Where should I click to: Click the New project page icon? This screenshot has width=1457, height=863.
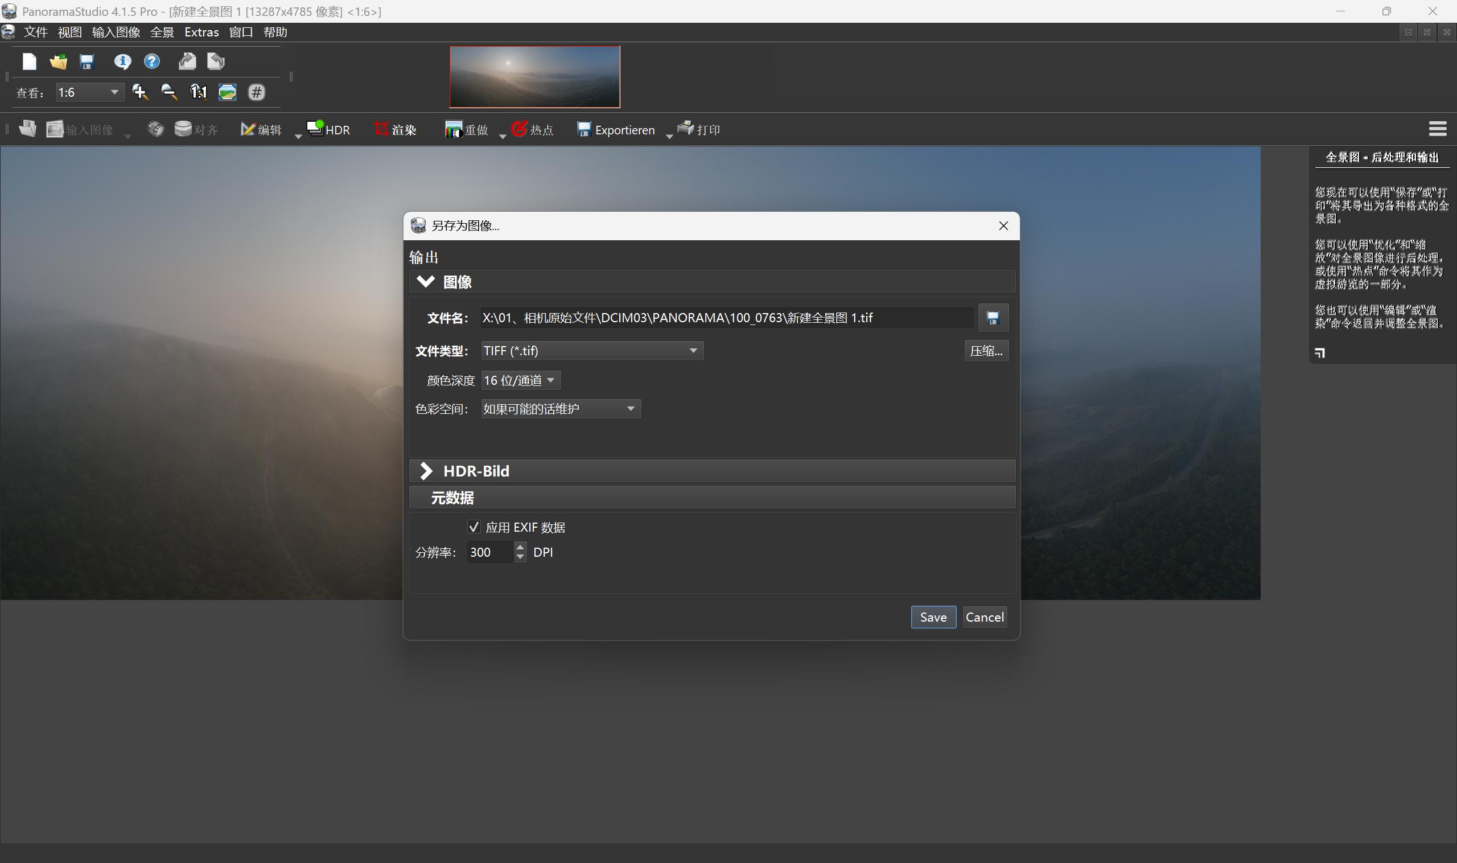(29, 61)
